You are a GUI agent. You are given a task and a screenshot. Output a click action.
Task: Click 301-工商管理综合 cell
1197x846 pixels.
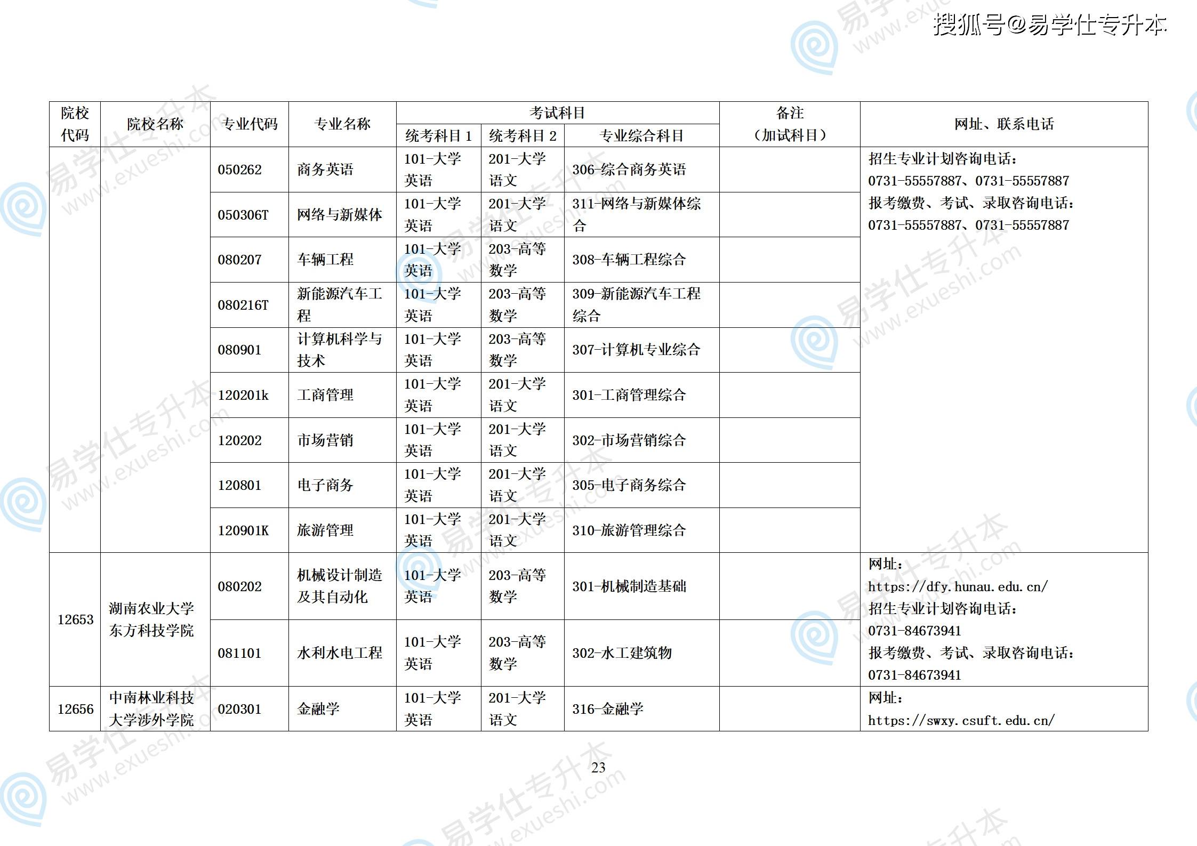[642, 395]
